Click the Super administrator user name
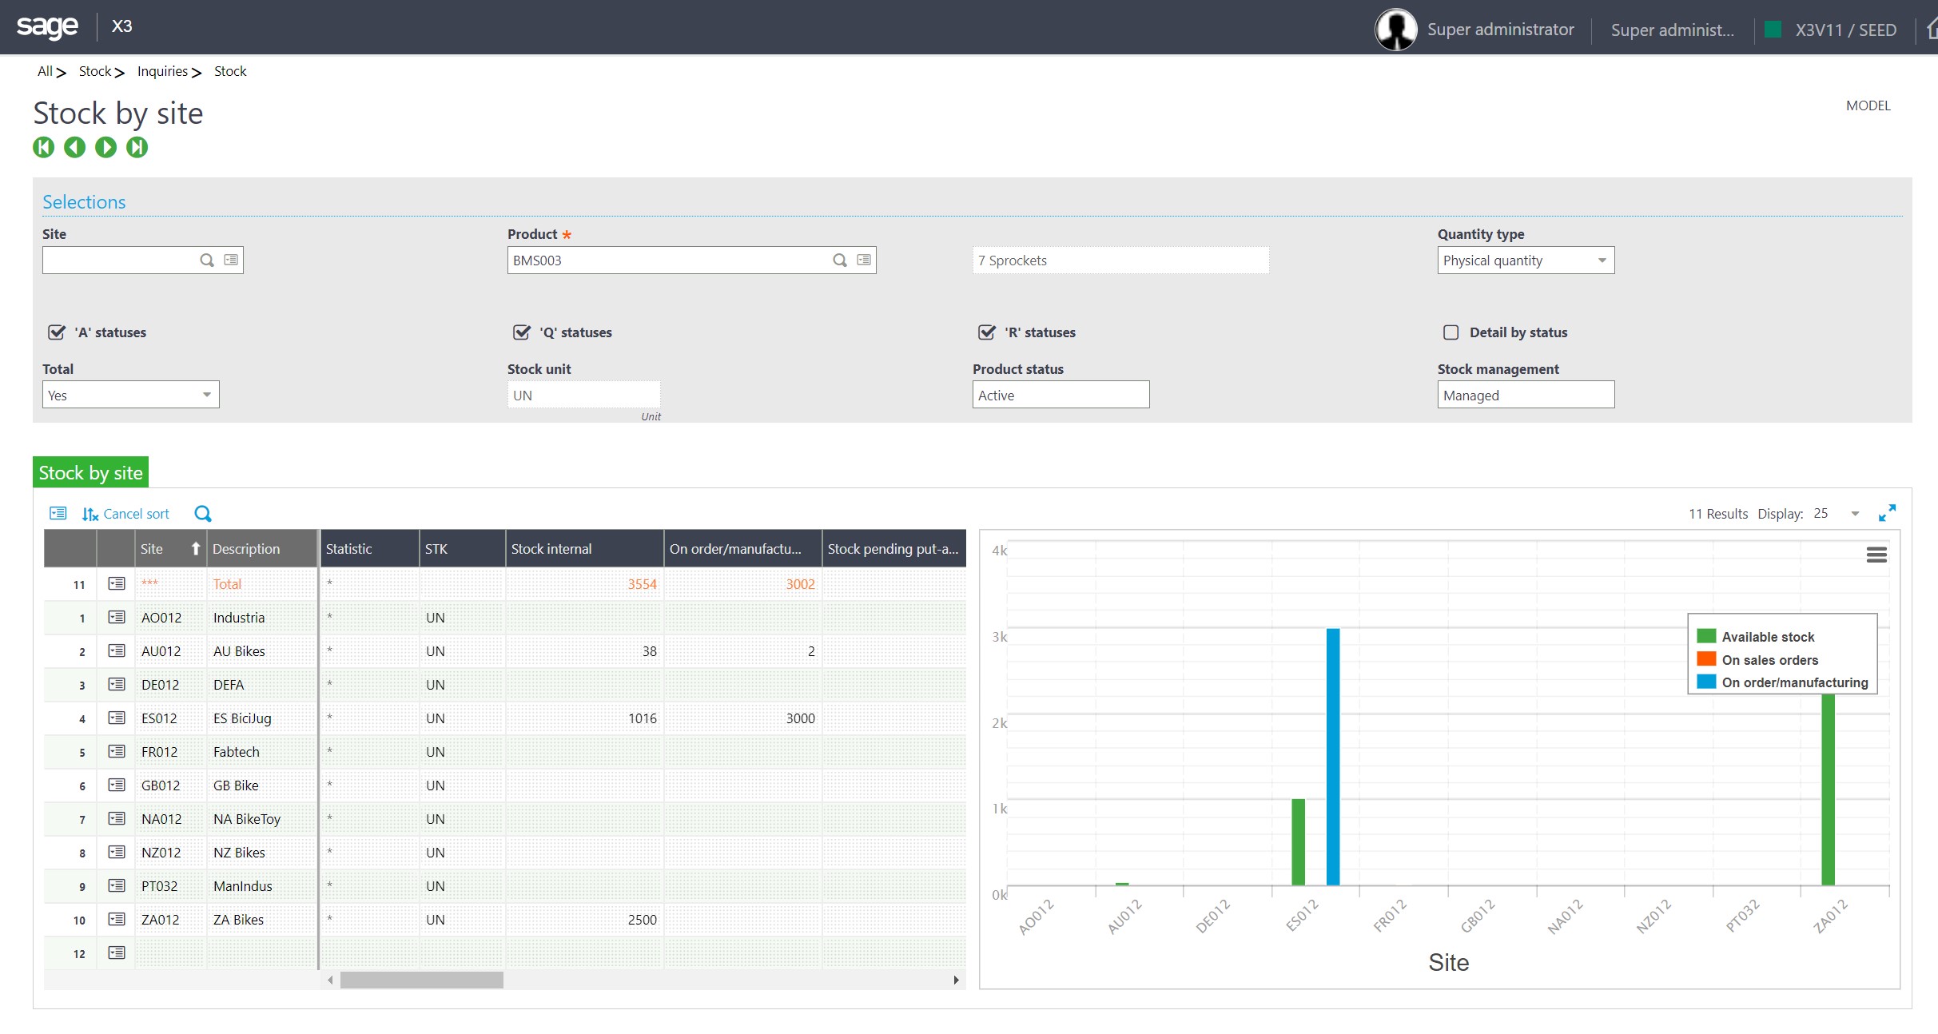The height and width of the screenshot is (1034, 1938). (x=1500, y=30)
